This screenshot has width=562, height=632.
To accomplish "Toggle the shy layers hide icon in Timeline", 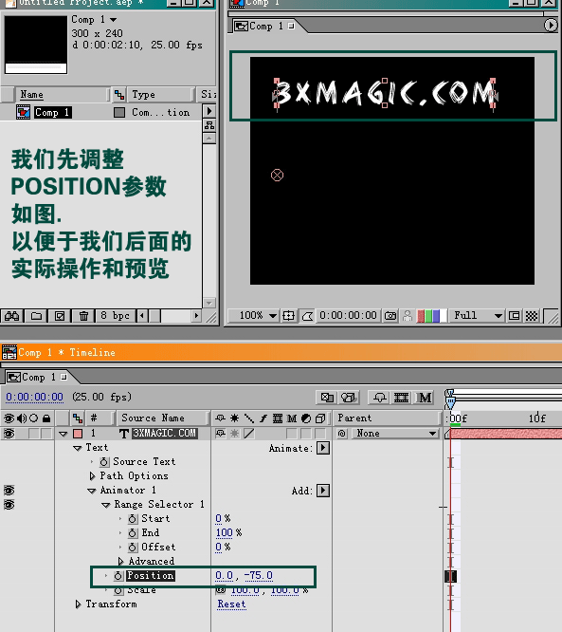I will coord(379,398).
